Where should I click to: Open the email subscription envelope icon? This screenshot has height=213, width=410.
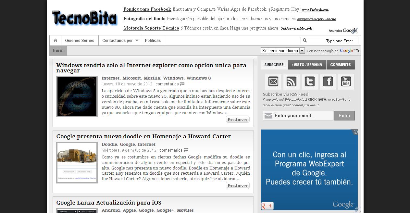[273, 82]
